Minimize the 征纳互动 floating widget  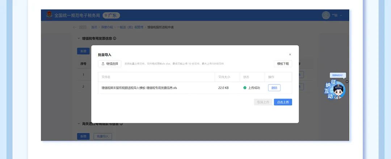[347, 81]
